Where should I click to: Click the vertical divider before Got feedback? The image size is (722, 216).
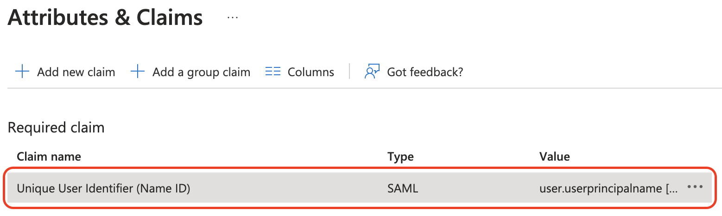[x=349, y=72]
